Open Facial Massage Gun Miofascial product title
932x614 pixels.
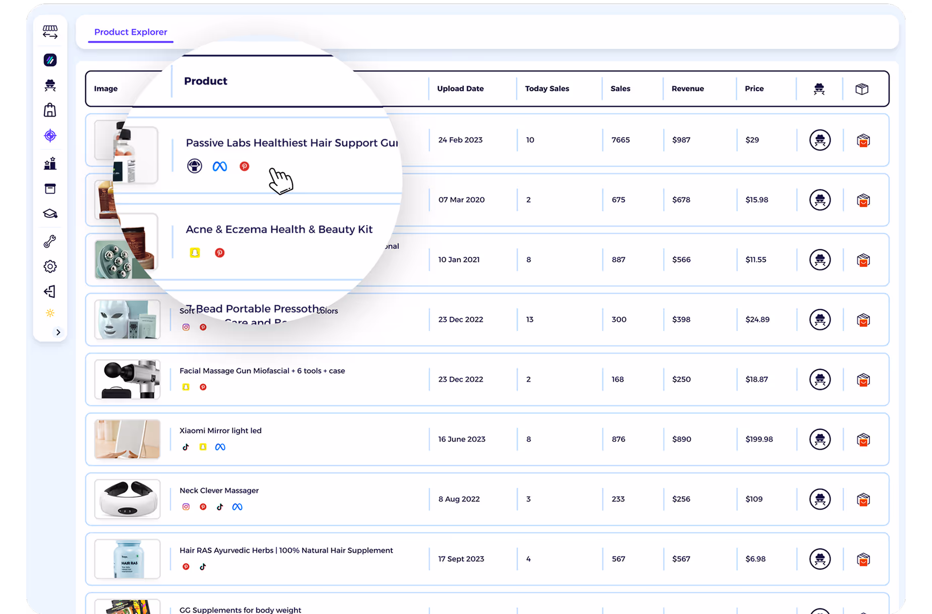pos(262,371)
